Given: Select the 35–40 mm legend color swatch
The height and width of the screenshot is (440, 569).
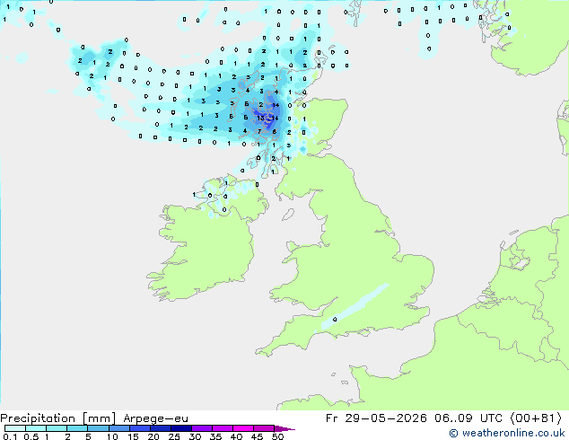Looking at the screenshot, I should [223, 428].
